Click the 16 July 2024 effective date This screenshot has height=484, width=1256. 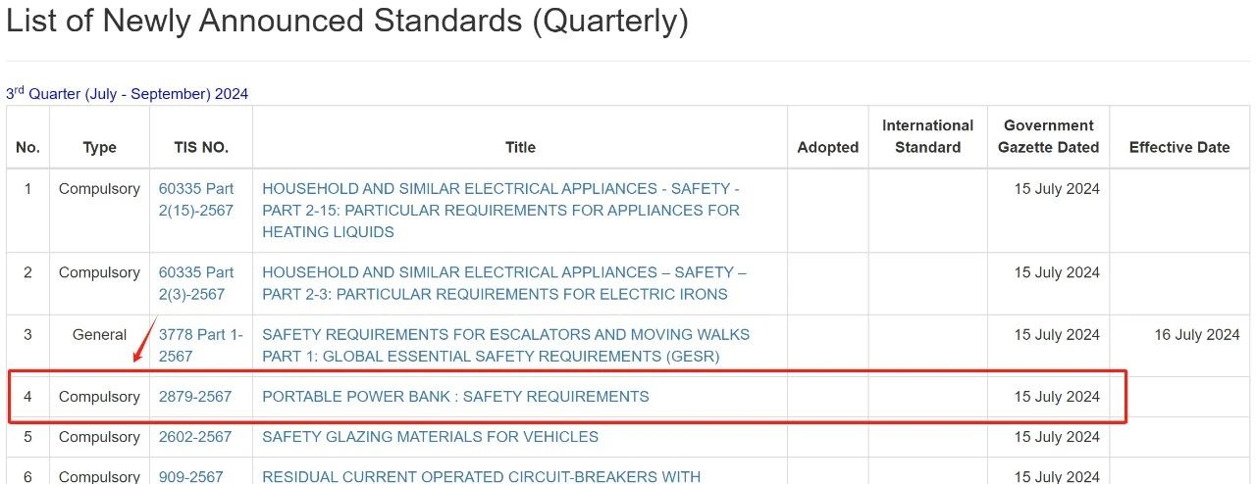pos(1197,335)
